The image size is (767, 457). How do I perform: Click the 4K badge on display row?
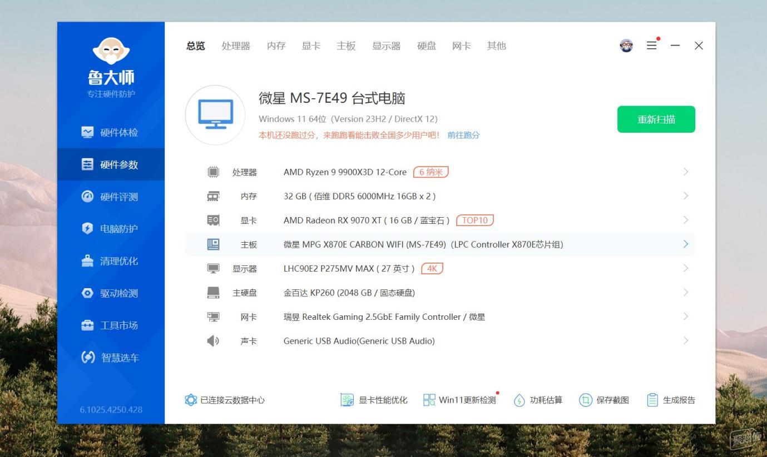[432, 269]
